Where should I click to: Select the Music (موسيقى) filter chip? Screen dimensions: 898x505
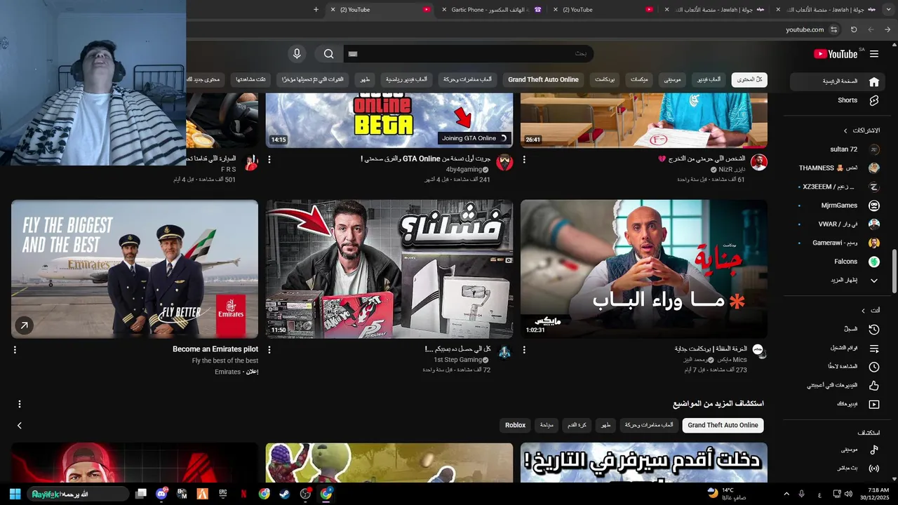point(672,80)
